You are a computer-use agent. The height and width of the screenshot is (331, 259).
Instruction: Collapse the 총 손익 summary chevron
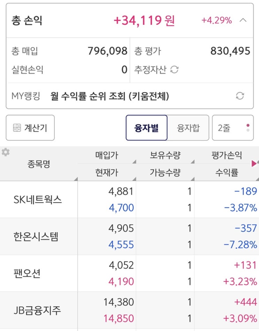243,20
